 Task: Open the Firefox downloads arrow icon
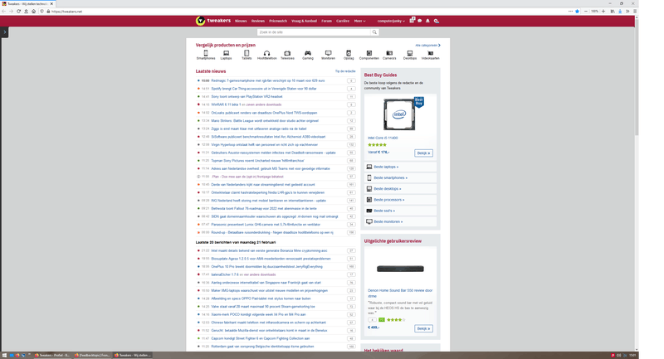pyautogui.click(x=620, y=12)
